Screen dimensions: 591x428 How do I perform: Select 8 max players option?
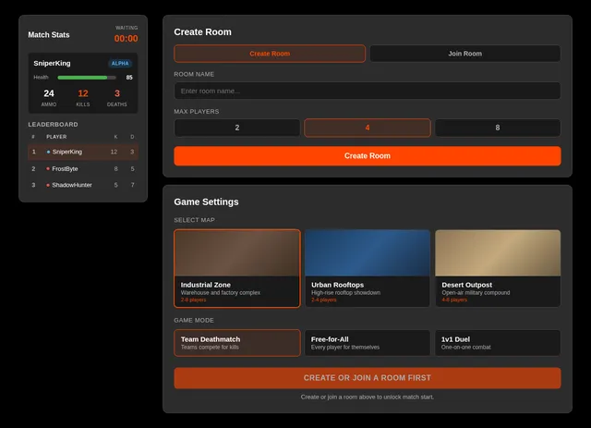coord(498,128)
